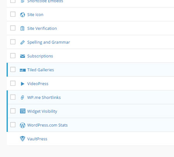Click the Site Verification clipboard icon
The height and width of the screenshot is (157, 174).
coord(22,28)
